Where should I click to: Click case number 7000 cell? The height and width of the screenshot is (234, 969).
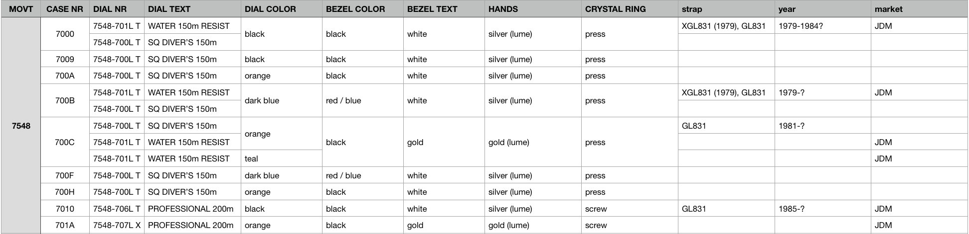[x=65, y=34]
